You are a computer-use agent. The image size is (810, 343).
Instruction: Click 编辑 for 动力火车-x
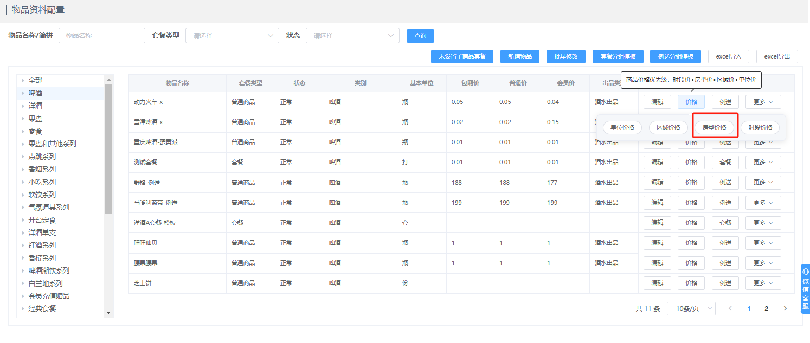tap(657, 102)
